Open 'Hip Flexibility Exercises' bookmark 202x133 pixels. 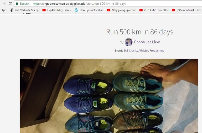pos(59,10)
